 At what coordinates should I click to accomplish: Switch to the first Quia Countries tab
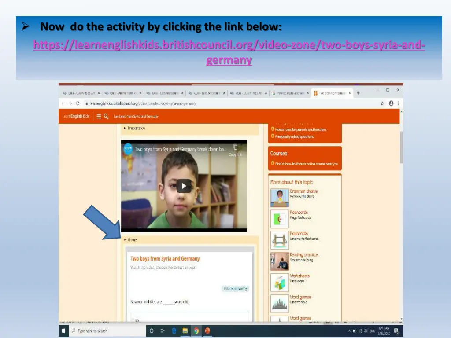[79, 93]
